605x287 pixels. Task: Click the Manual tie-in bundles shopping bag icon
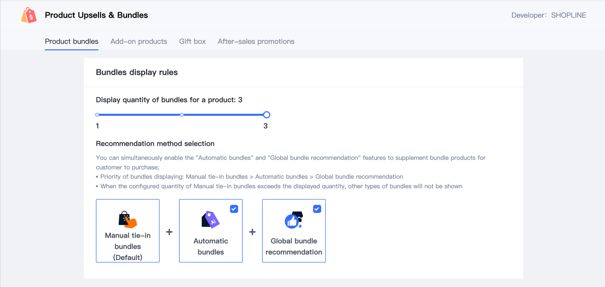tap(127, 220)
